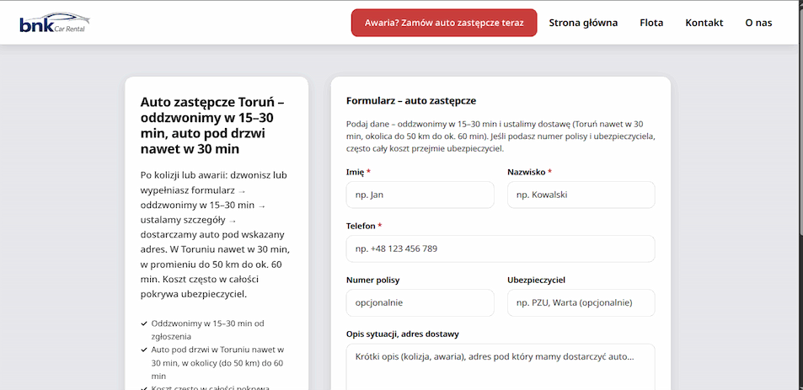
Task: Focus the Telefon number input field
Action: (x=500, y=248)
